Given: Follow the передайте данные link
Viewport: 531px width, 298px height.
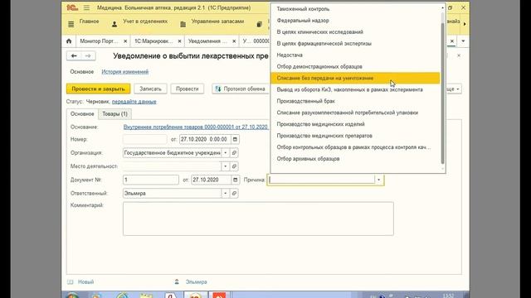Looking at the screenshot, I should point(134,102).
